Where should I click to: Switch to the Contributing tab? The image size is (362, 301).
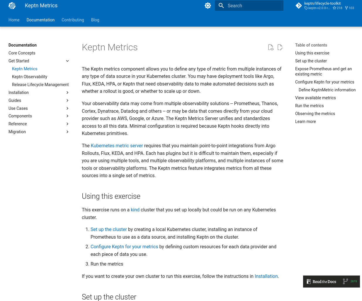pos(73,20)
